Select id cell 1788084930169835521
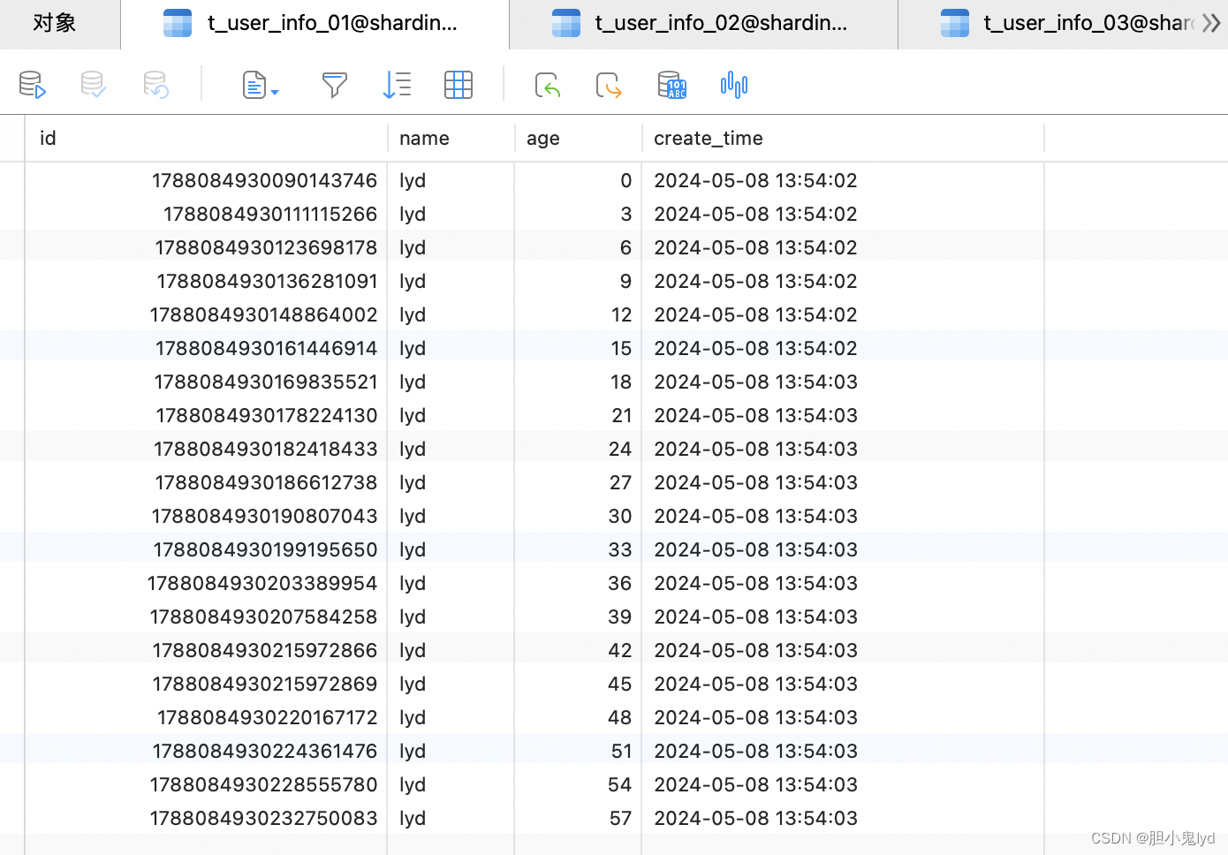 (206, 382)
